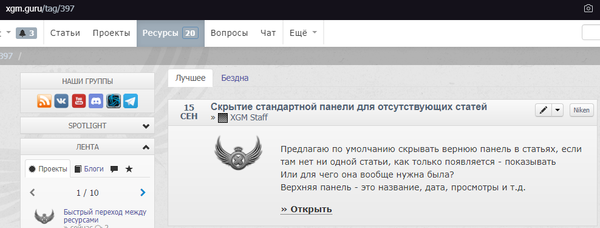Open the Вопросы menu item

tap(229, 33)
